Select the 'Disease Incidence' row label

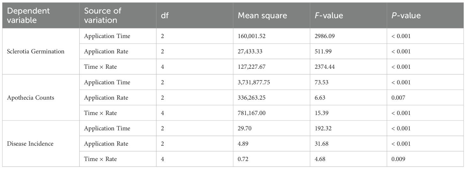pos(30,144)
